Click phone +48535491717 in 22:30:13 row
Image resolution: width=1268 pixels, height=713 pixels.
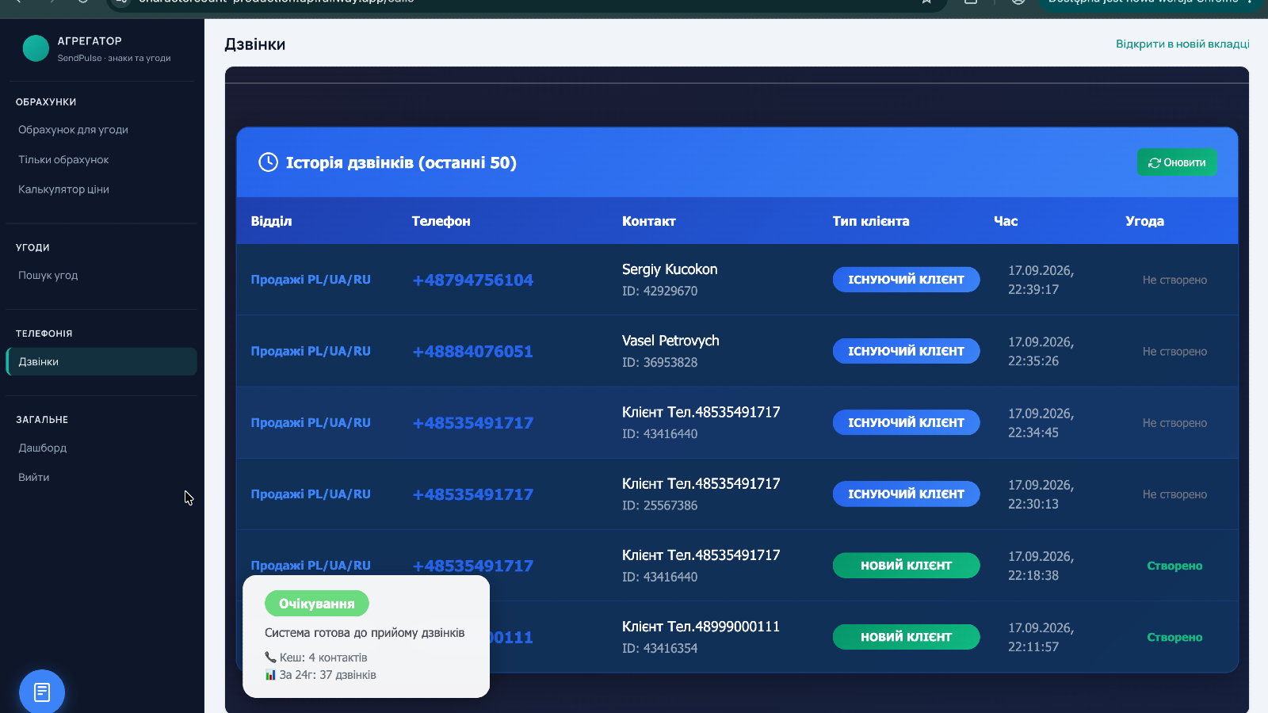point(473,494)
